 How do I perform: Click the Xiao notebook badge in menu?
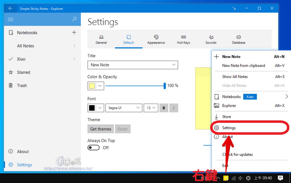click(250, 97)
